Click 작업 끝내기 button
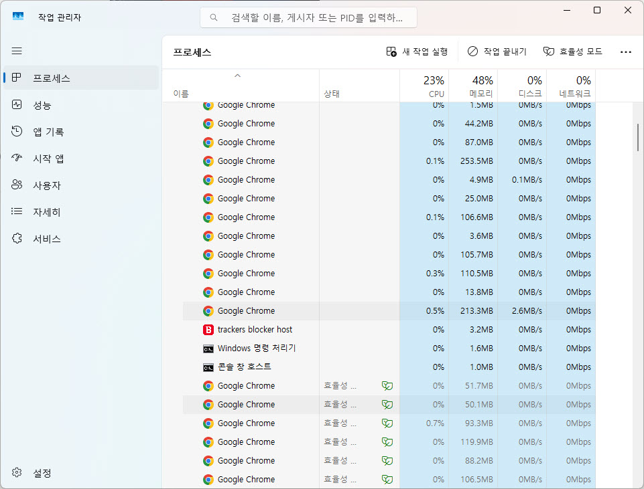 pos(497,52)
